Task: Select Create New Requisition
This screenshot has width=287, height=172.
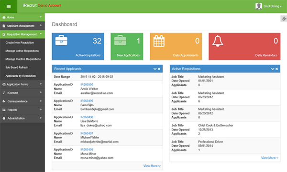Action: point(20,42)
